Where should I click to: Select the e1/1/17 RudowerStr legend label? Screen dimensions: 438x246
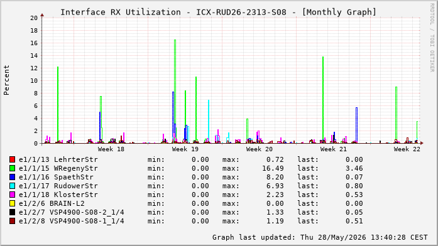point(58,186)
